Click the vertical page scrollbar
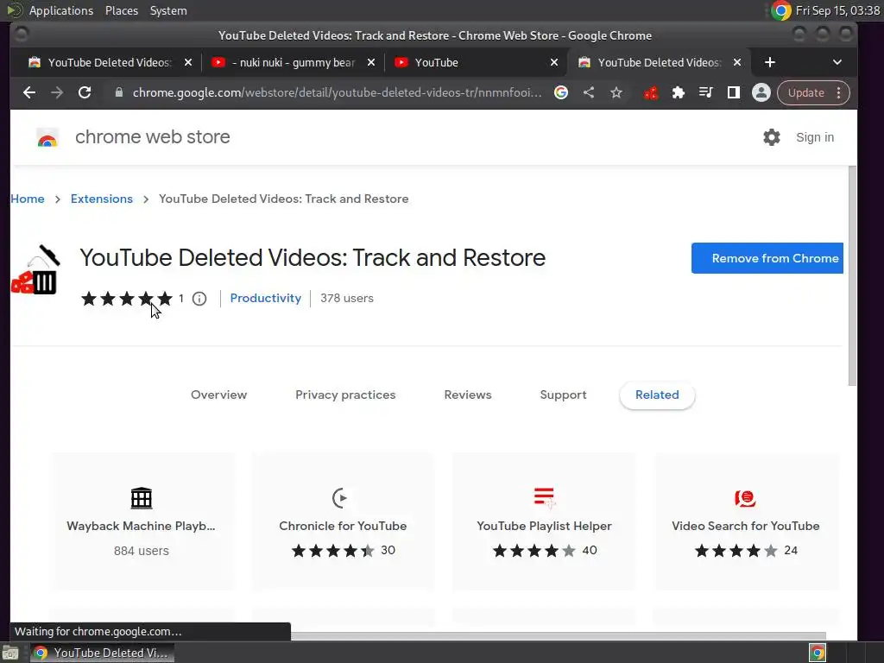The width and height of the screenshot is (884, 663). pyautogui.click(x=852, y=276)
